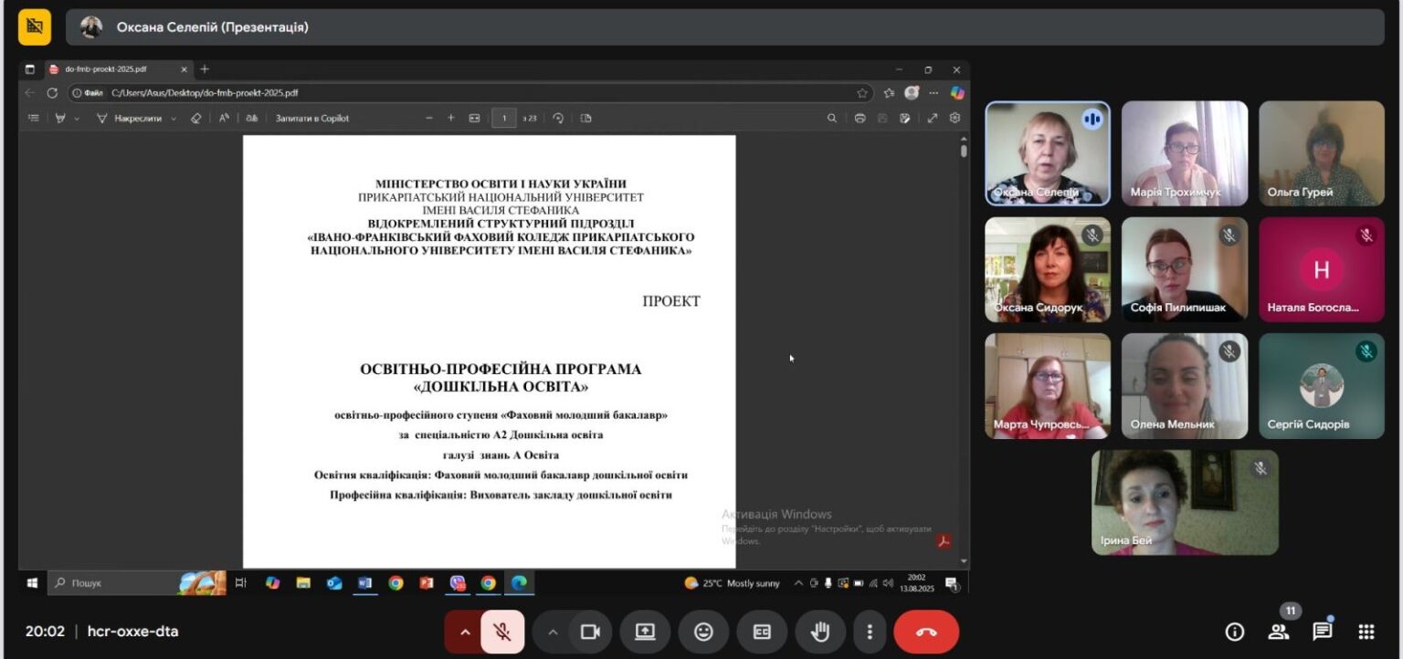Viewport: 1403px width, 659px height.
Task: Click the PDF print icon
Action: tap(860, 118)
